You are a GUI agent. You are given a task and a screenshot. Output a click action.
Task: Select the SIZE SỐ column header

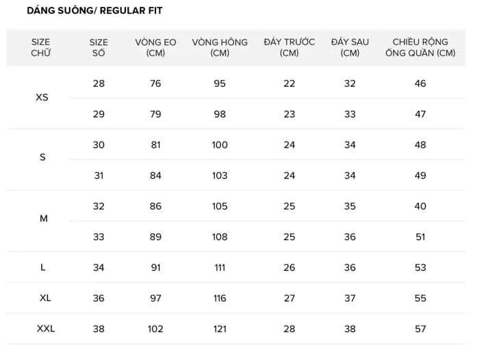tap(99, 47)
